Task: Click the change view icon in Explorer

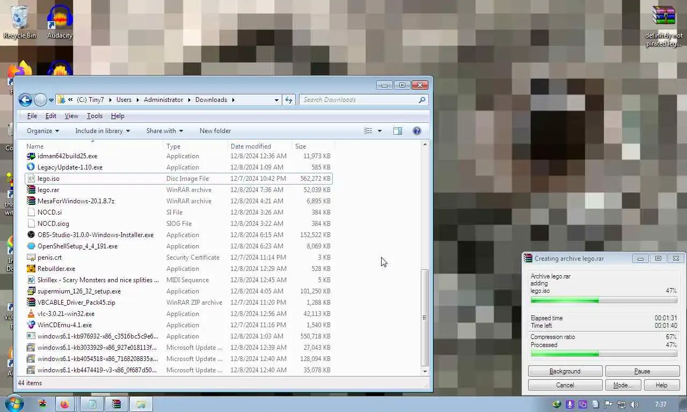Action: tap(368, 131)
